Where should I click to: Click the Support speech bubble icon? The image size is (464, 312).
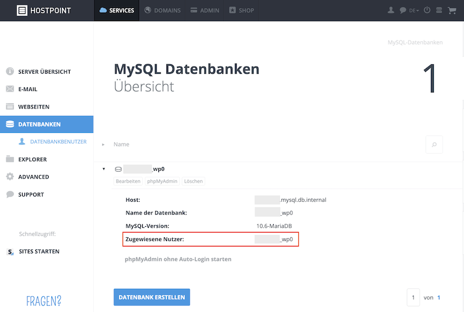10,194
